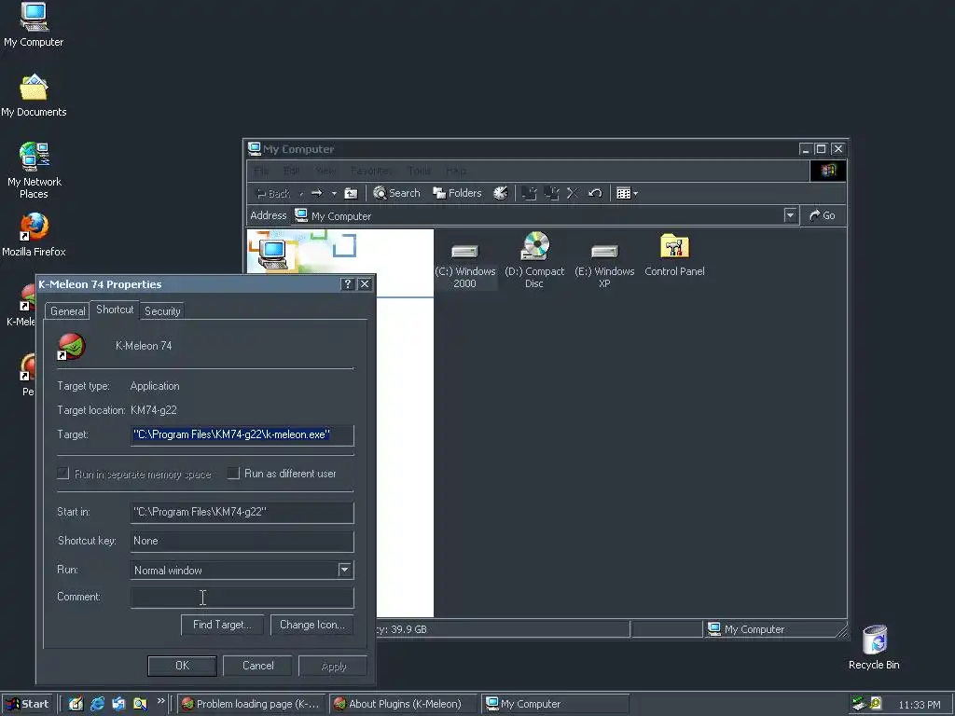Expand the Quick Launch overflow chevron

[160, 701]
